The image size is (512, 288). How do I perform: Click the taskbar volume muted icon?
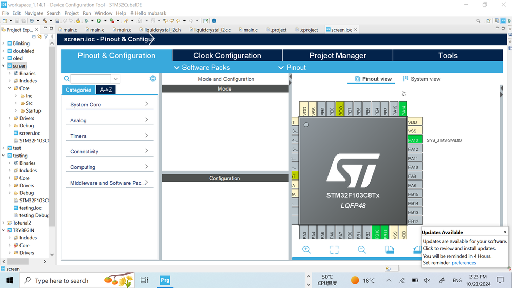point(427,280)
